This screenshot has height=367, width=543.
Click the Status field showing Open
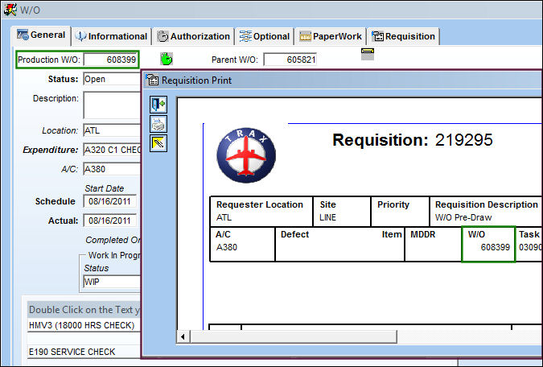coord(112,79)
